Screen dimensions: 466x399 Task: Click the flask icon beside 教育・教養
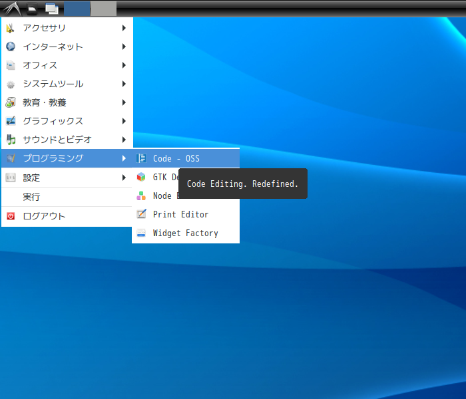pos(11,102)
